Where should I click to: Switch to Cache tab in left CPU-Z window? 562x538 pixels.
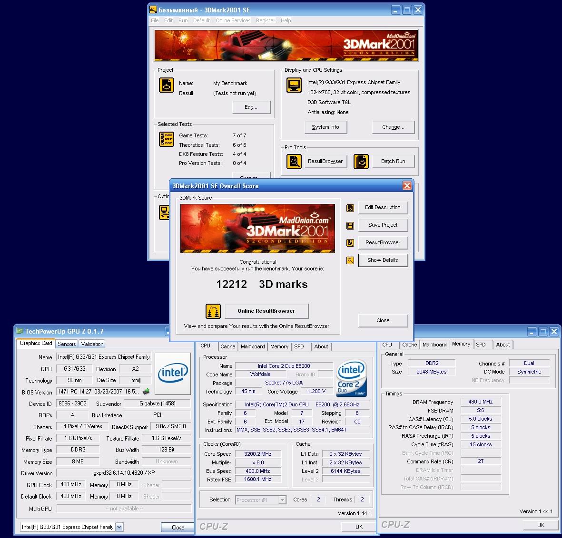[227, 346]
